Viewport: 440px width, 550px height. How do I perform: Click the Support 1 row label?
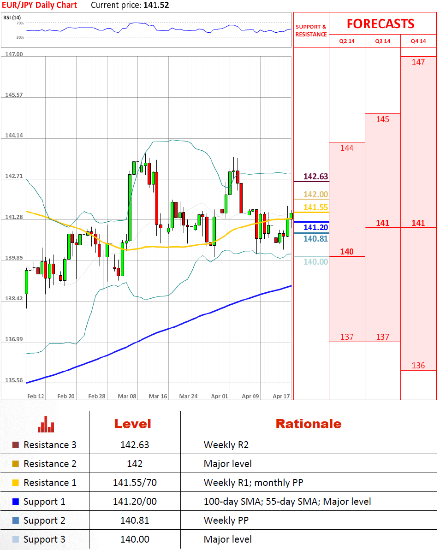tap(44, 502)
